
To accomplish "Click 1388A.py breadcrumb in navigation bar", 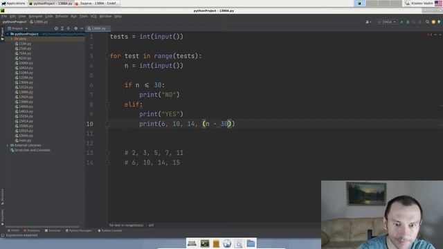I will 39,22.
